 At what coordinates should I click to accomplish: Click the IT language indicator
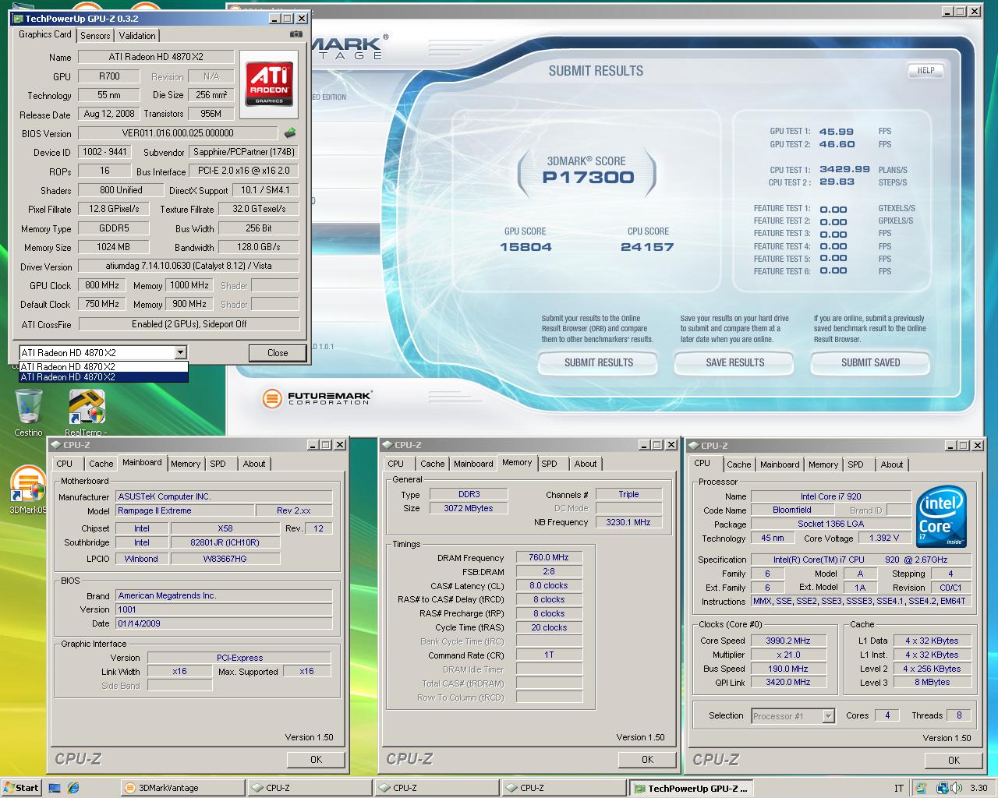(899, 788)
